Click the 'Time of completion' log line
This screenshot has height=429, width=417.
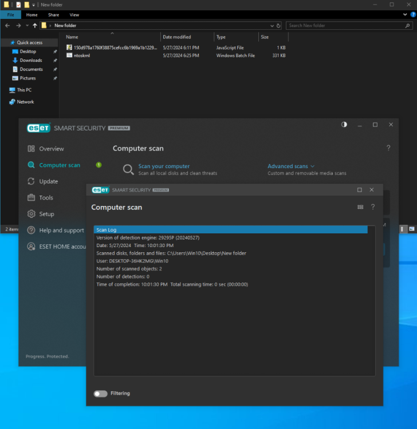click(172, 284)
